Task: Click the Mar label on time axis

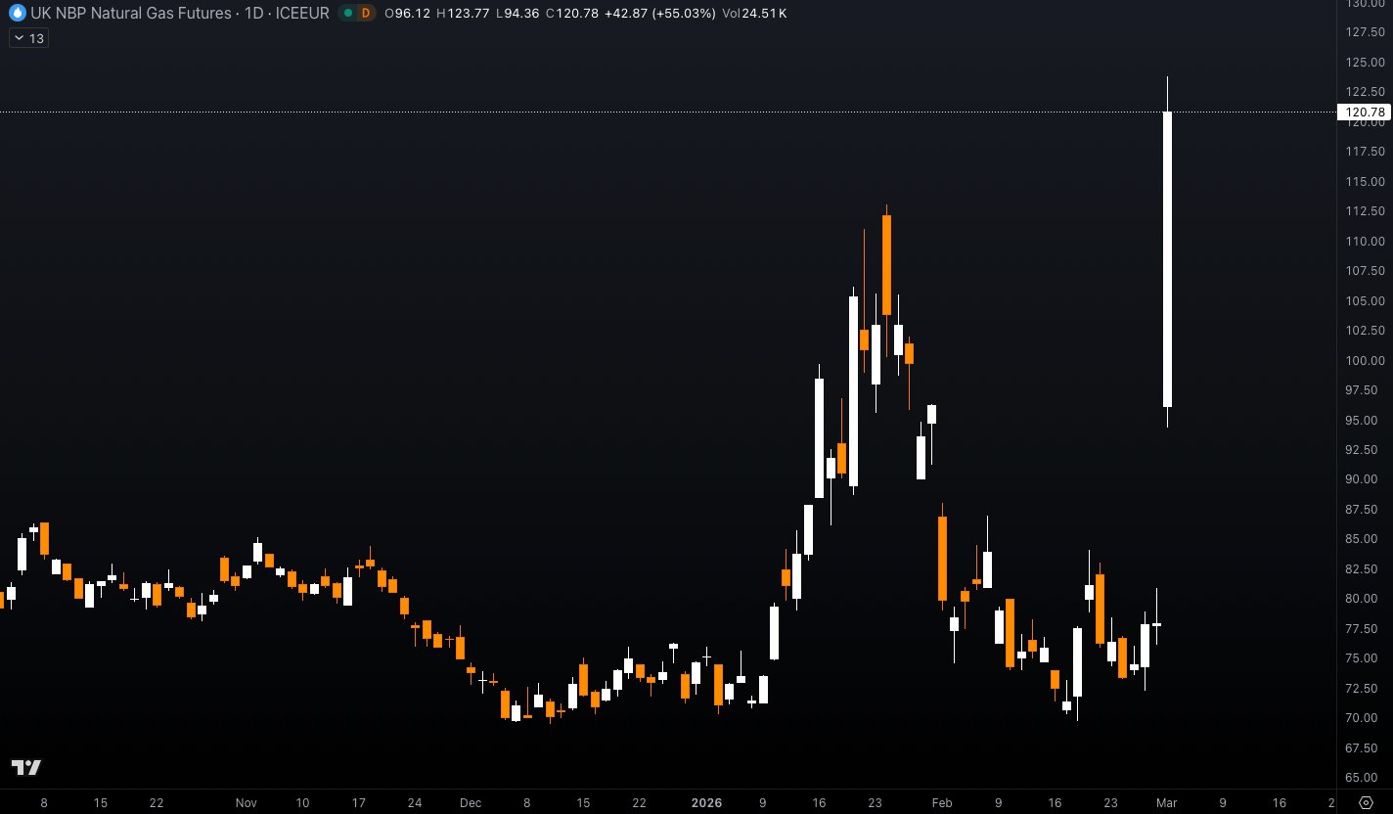Action: (x=1166, y=803)
